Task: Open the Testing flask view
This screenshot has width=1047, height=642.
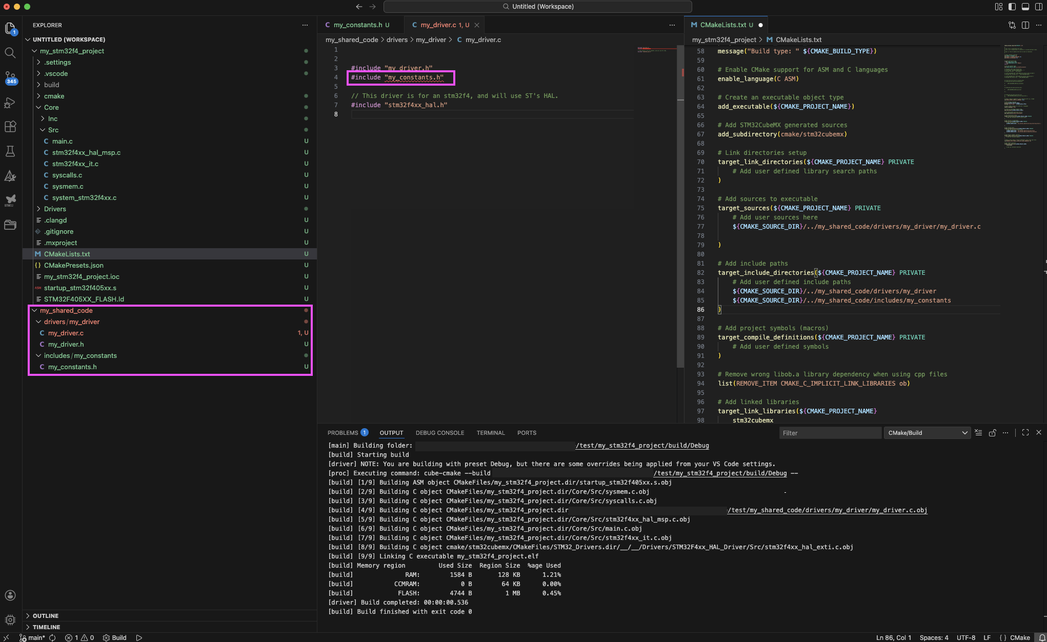Action: tap(10, 151)
